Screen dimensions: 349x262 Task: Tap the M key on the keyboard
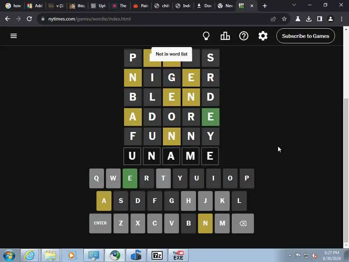pyautogui.click(x=222, y=223)
